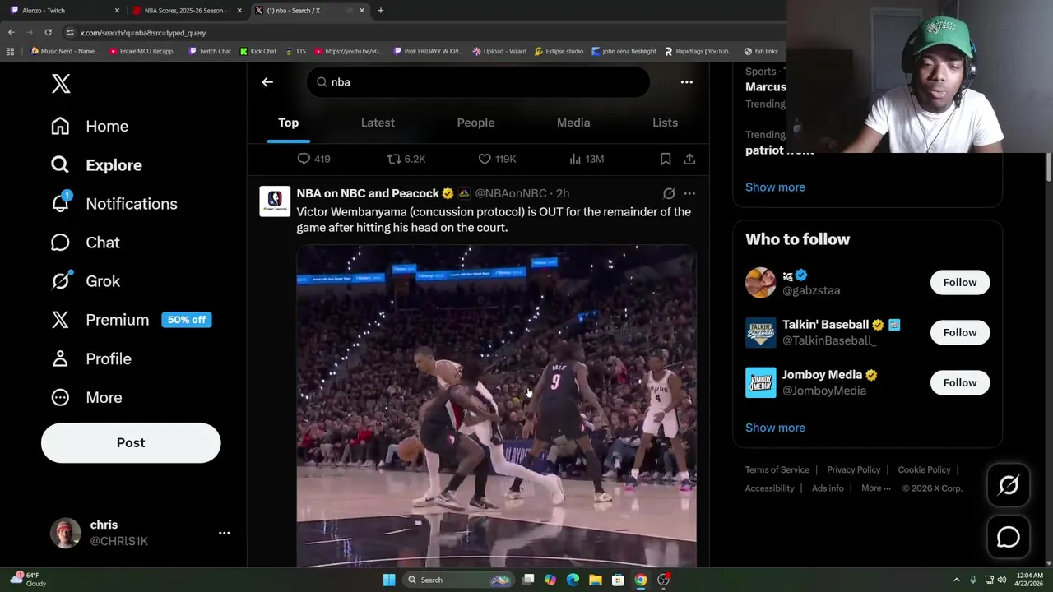
Task: Click the Chrome icon in the taskbar
Action: pos(640,580)
